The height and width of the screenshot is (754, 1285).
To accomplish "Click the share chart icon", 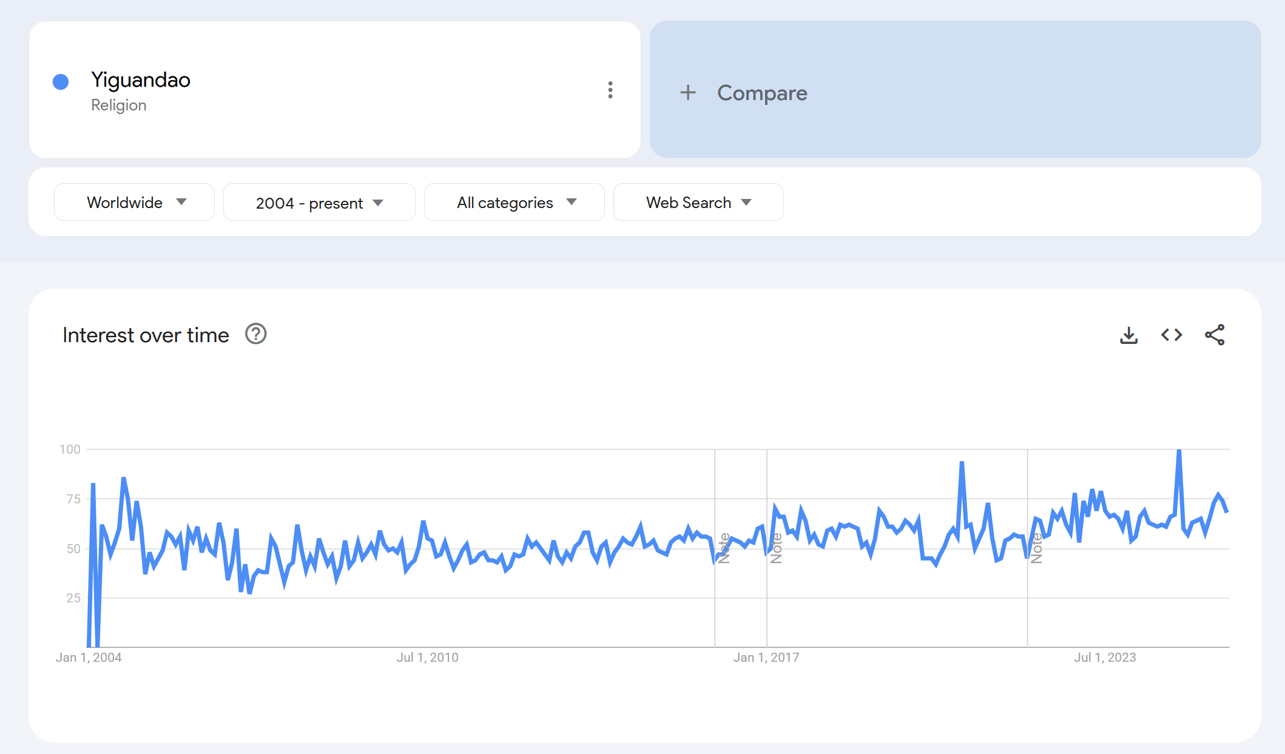I will pos(1215,335).
